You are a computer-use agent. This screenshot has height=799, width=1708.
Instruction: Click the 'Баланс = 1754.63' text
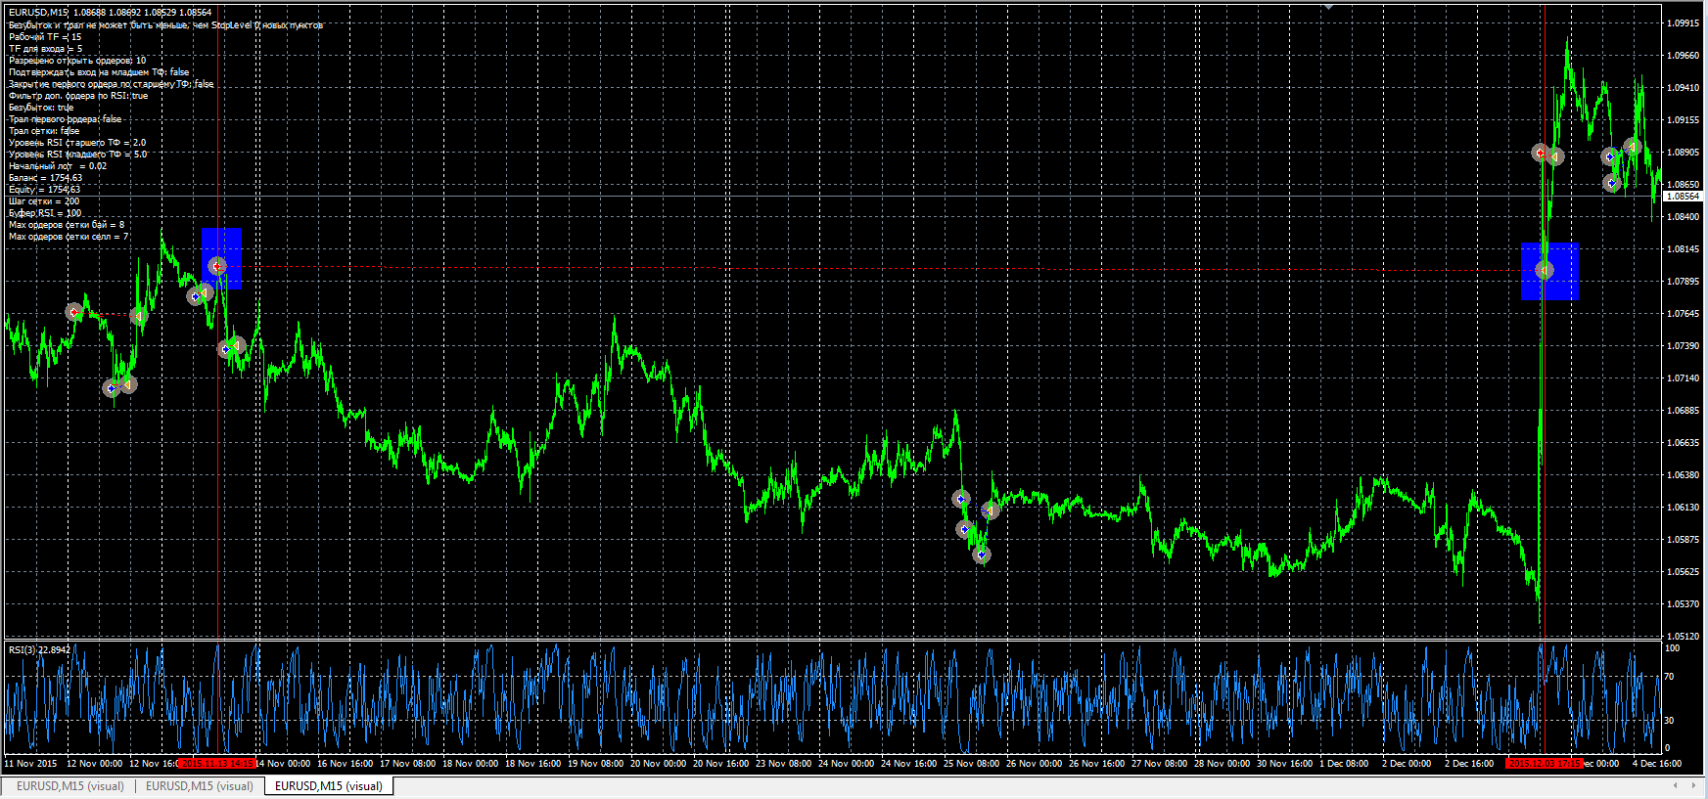tap(45, 178)
